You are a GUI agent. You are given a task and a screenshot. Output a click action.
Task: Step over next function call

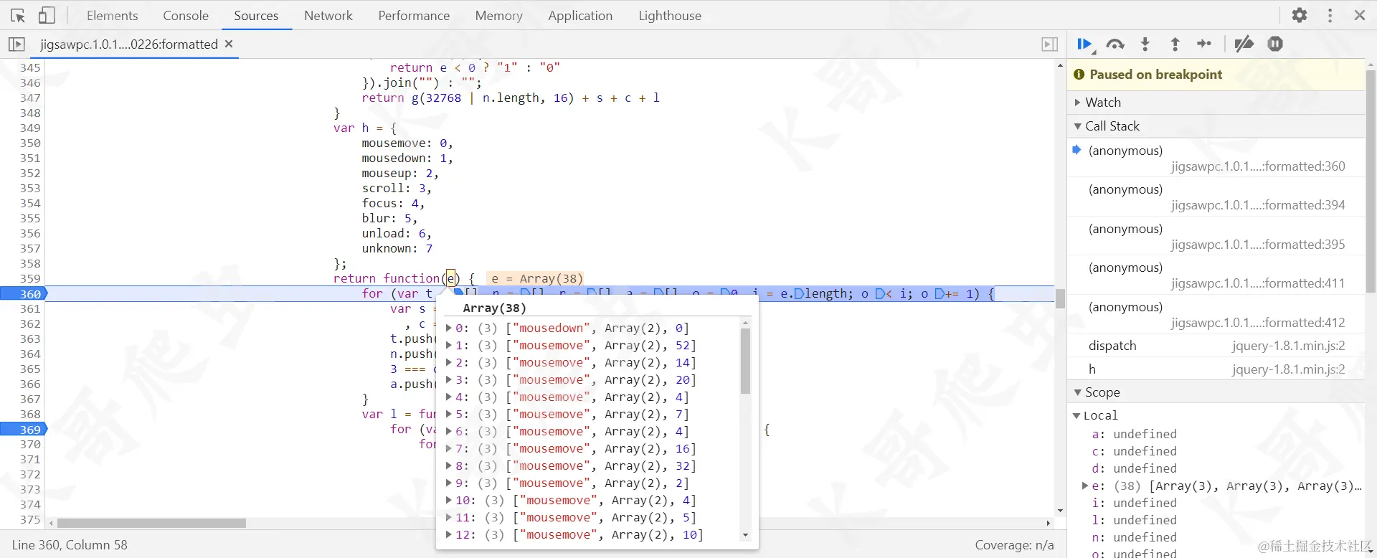point(1115,44)
